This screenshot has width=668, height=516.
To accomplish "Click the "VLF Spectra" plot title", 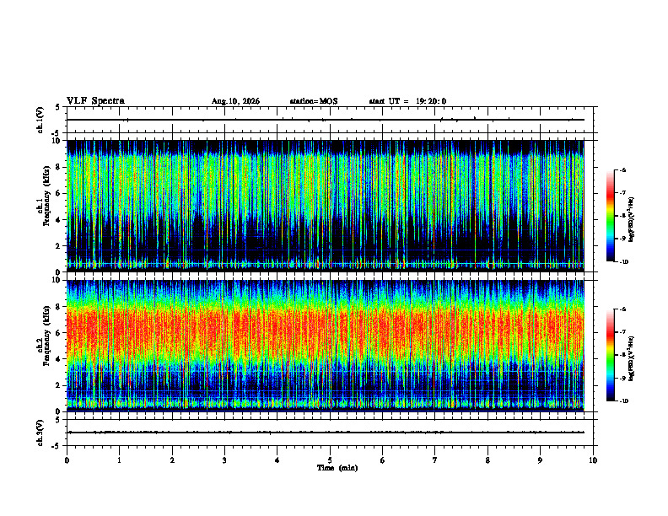I will pyautogui.click(x=96, y=101).
